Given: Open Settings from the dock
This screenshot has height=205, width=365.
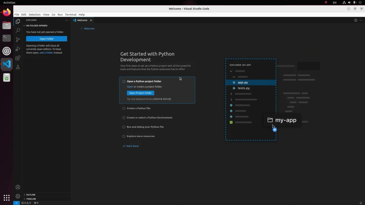Looking at the screenshot, I should point(7,51).
